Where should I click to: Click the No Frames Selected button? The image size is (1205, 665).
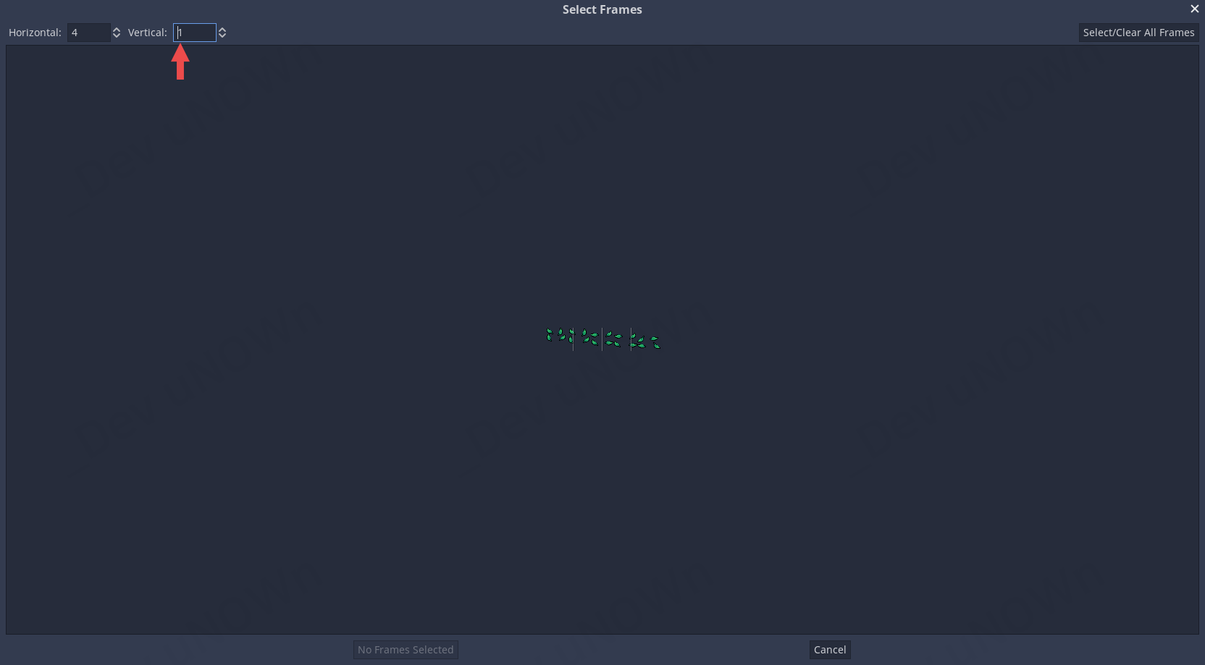click(x=406, y=650)
